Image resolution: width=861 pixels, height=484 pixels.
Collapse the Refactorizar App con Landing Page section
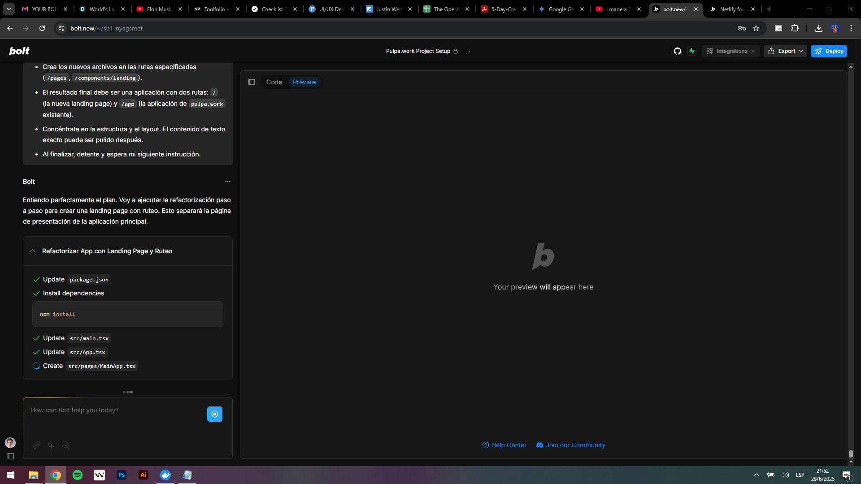(x=33, y=251)
